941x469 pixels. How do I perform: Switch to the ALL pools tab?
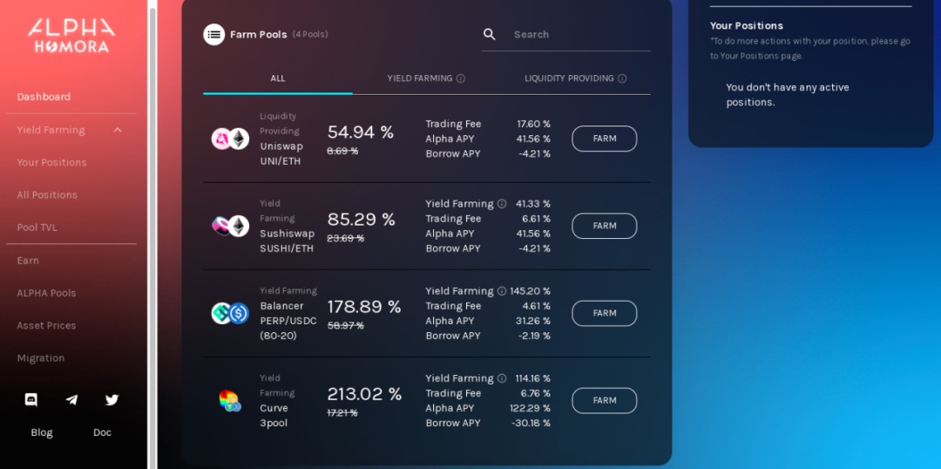(x=278, y=78)
